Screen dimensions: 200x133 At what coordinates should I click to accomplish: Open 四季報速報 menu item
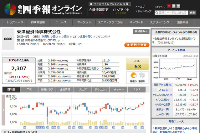pos(38,22)
